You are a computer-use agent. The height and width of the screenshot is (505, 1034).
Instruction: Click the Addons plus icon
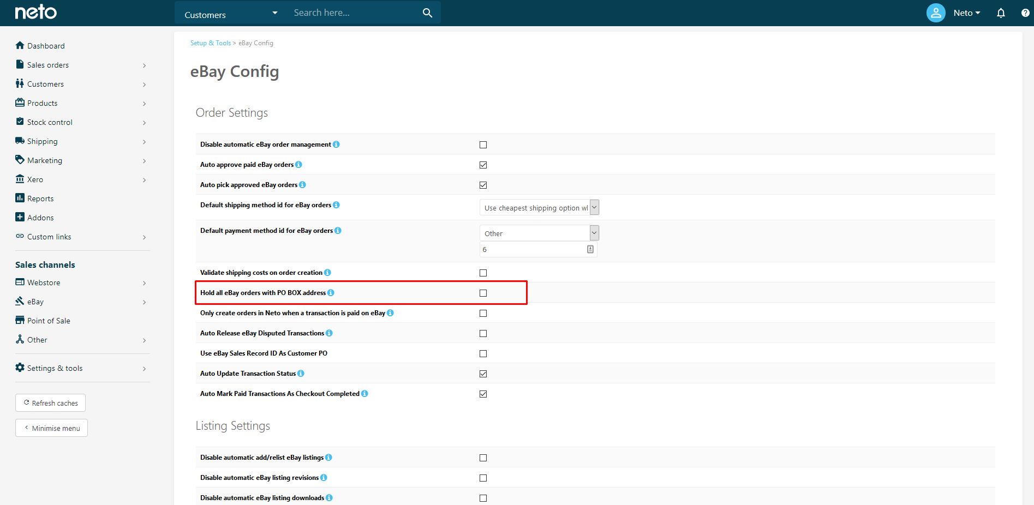20,217
